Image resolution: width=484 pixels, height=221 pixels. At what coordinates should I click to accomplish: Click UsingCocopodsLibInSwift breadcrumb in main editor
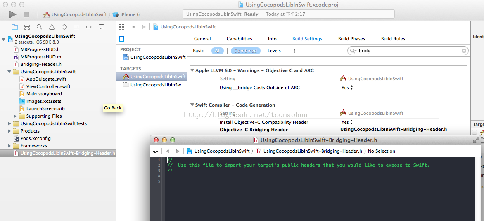click(x=188, y=27)
